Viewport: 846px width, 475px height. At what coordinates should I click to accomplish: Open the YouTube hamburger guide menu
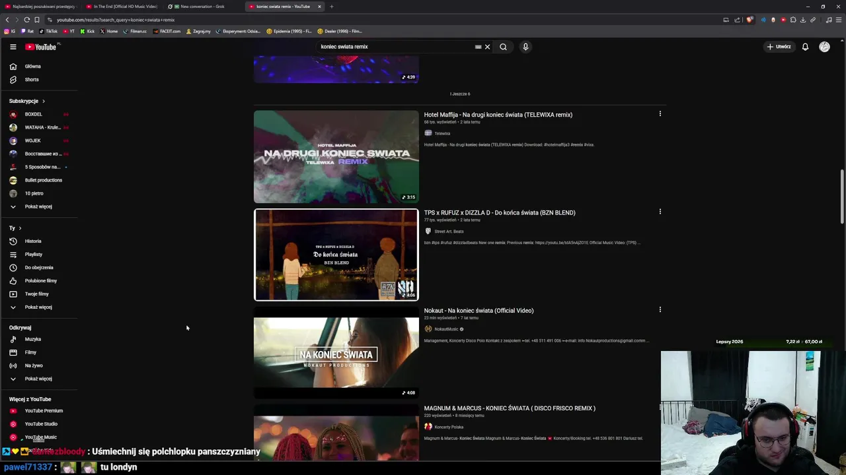(x=13, y=47)
